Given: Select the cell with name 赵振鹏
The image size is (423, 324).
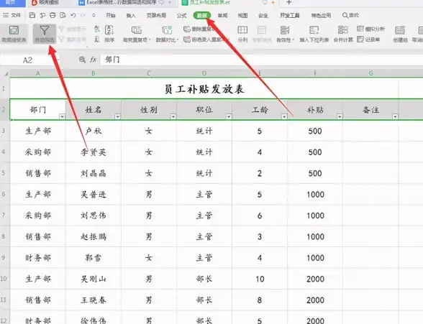Looking at the screenshot, I should [94, 236].
